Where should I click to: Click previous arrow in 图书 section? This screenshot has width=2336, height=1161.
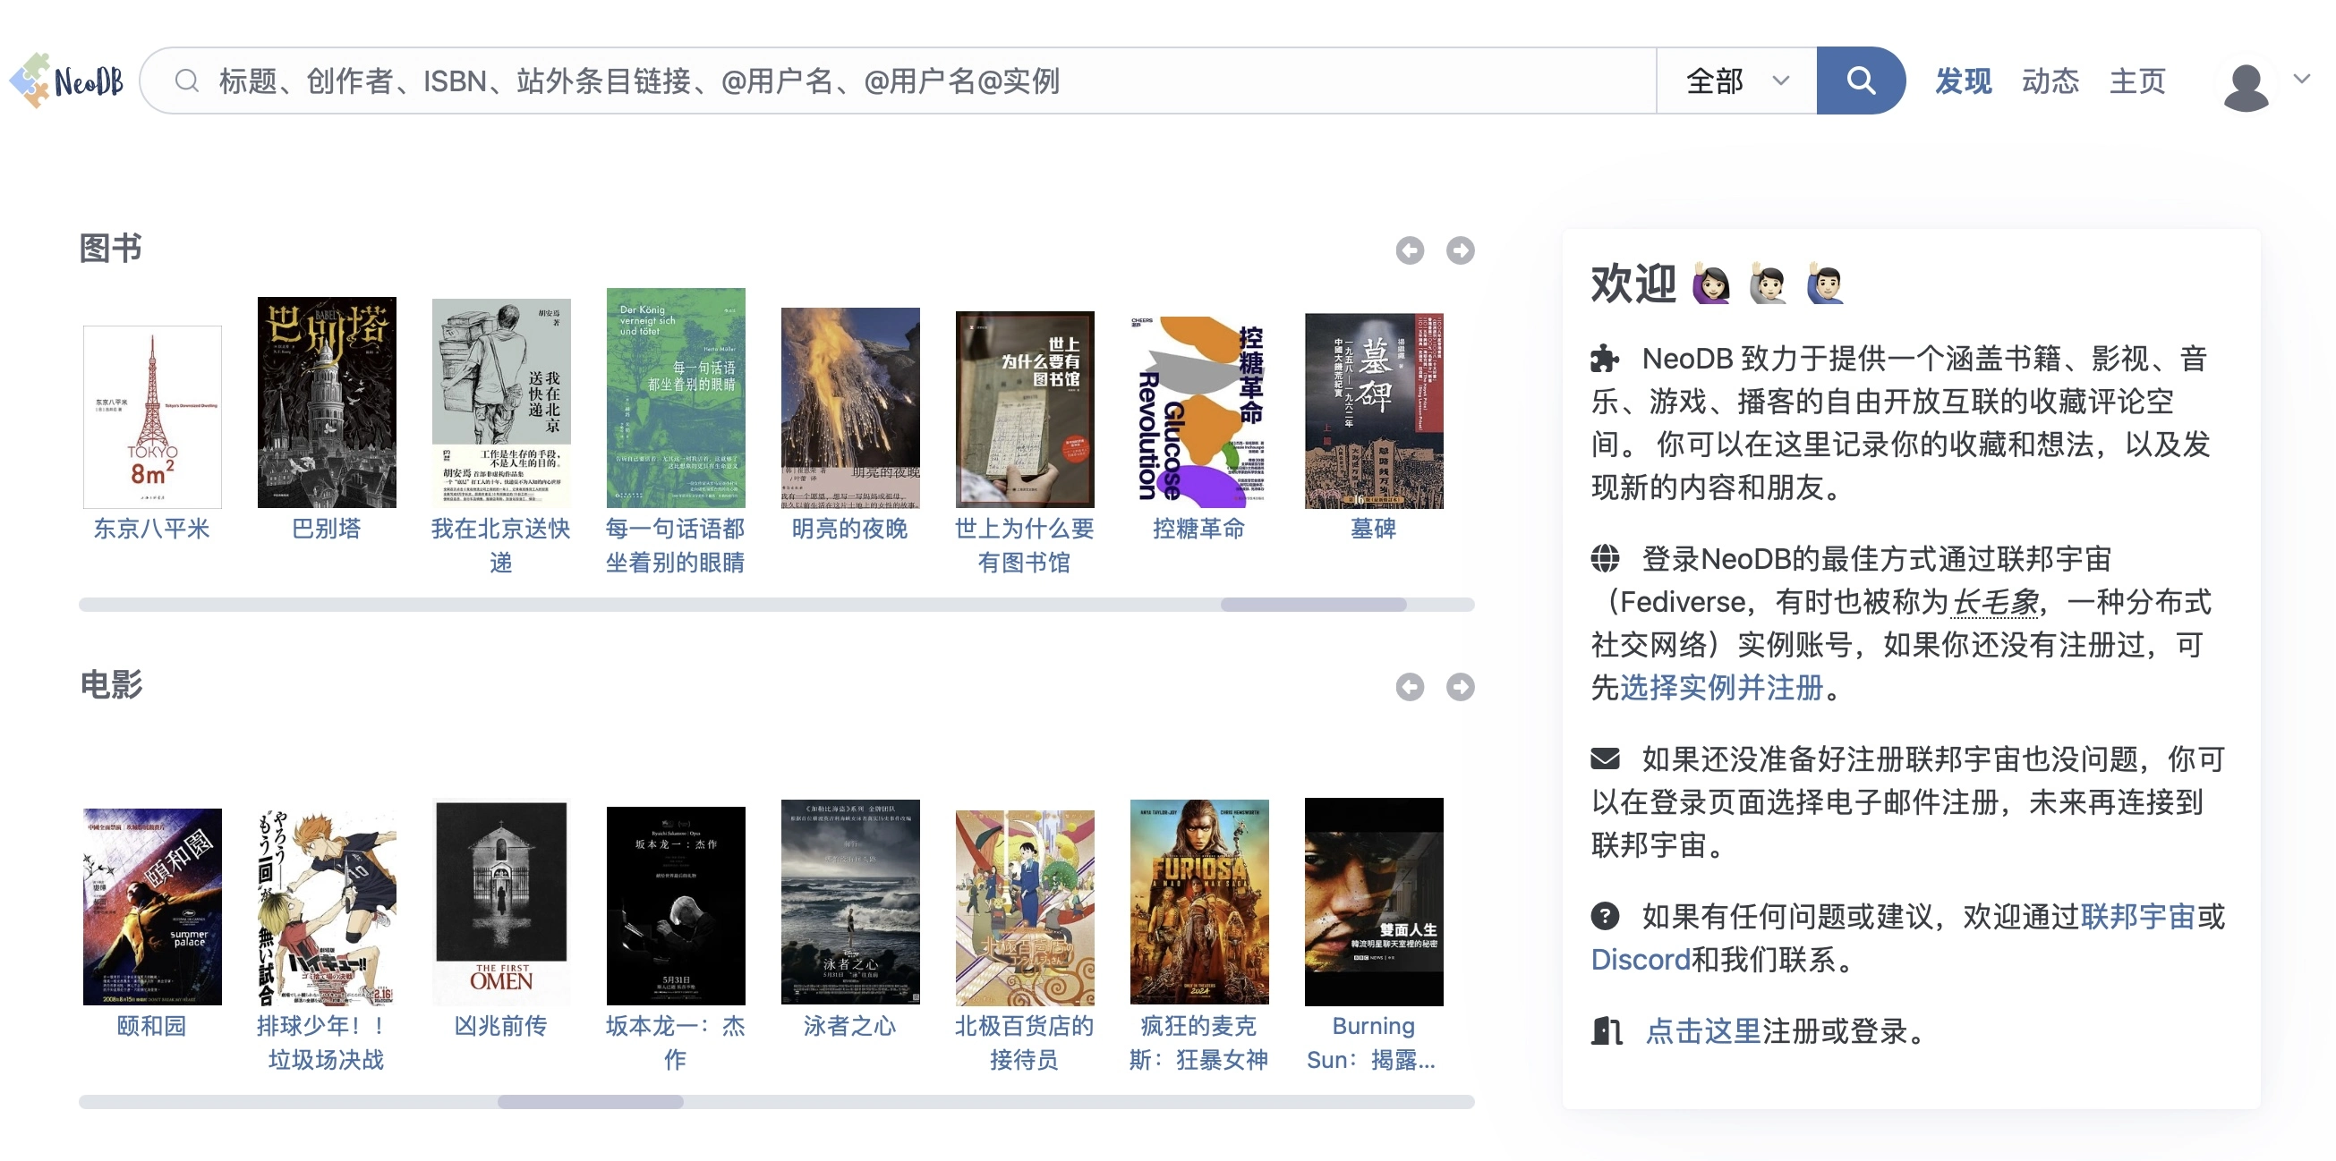pyautogui.click(x=1410, y=250)
